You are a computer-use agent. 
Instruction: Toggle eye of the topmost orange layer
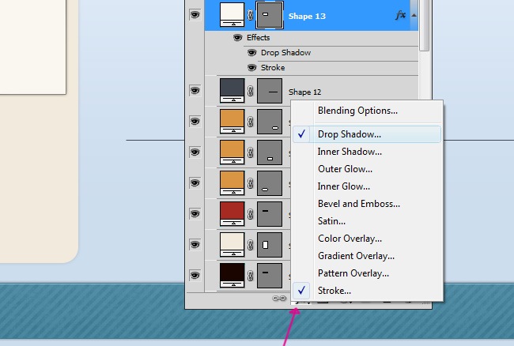click(x=195, y=122)
